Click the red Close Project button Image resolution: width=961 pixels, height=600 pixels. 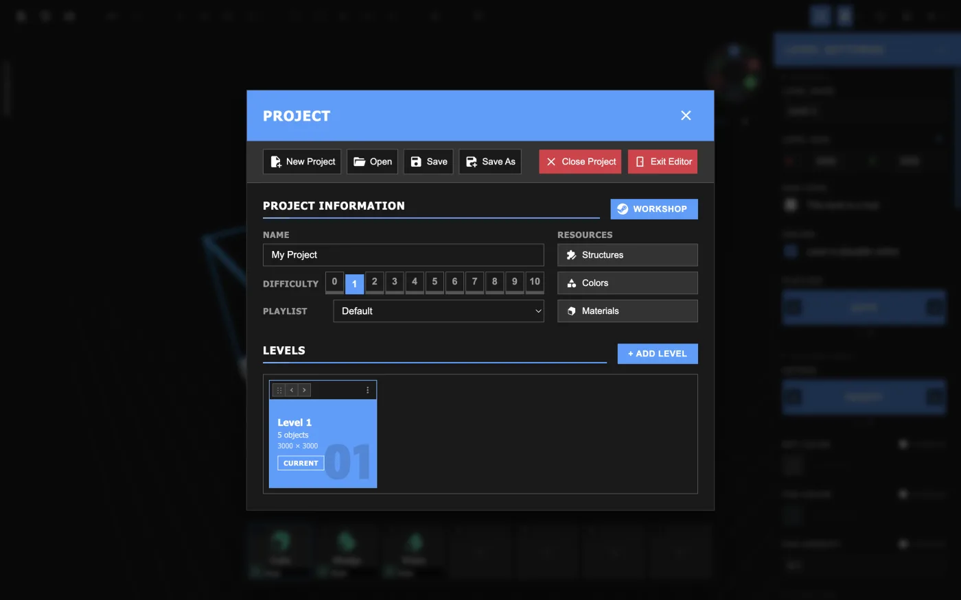[580, 162]
